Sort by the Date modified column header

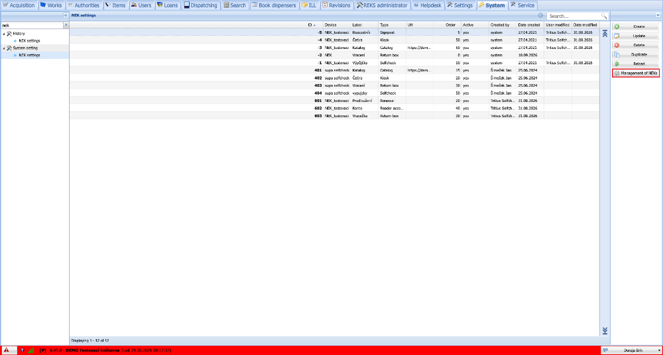(585, 25)
